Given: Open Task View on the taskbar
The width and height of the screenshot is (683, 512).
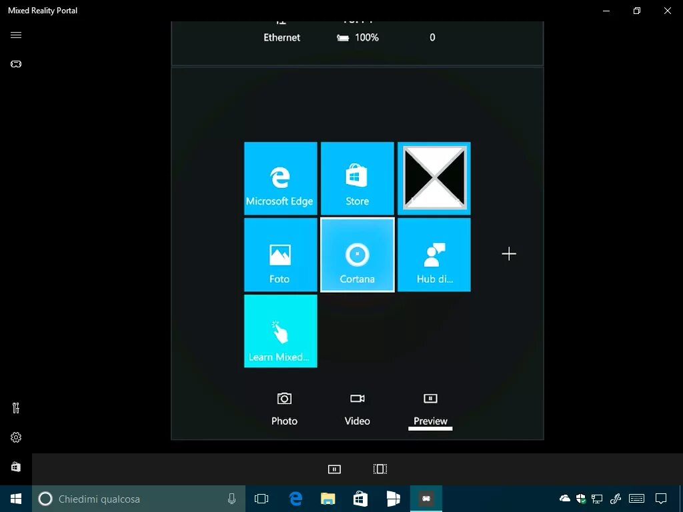Looking at the screenshot, I should (261, 499).
